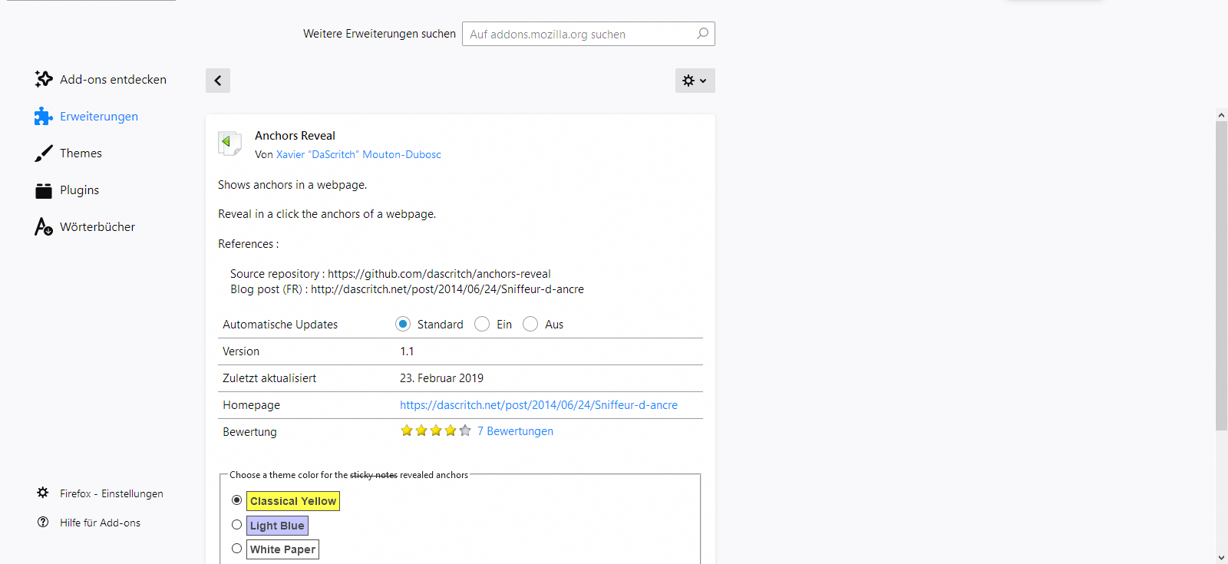Focus the addons.mozilla.org search field
Screen dimensions: 1228x564
pyautogui.click(x=589, y=34)
